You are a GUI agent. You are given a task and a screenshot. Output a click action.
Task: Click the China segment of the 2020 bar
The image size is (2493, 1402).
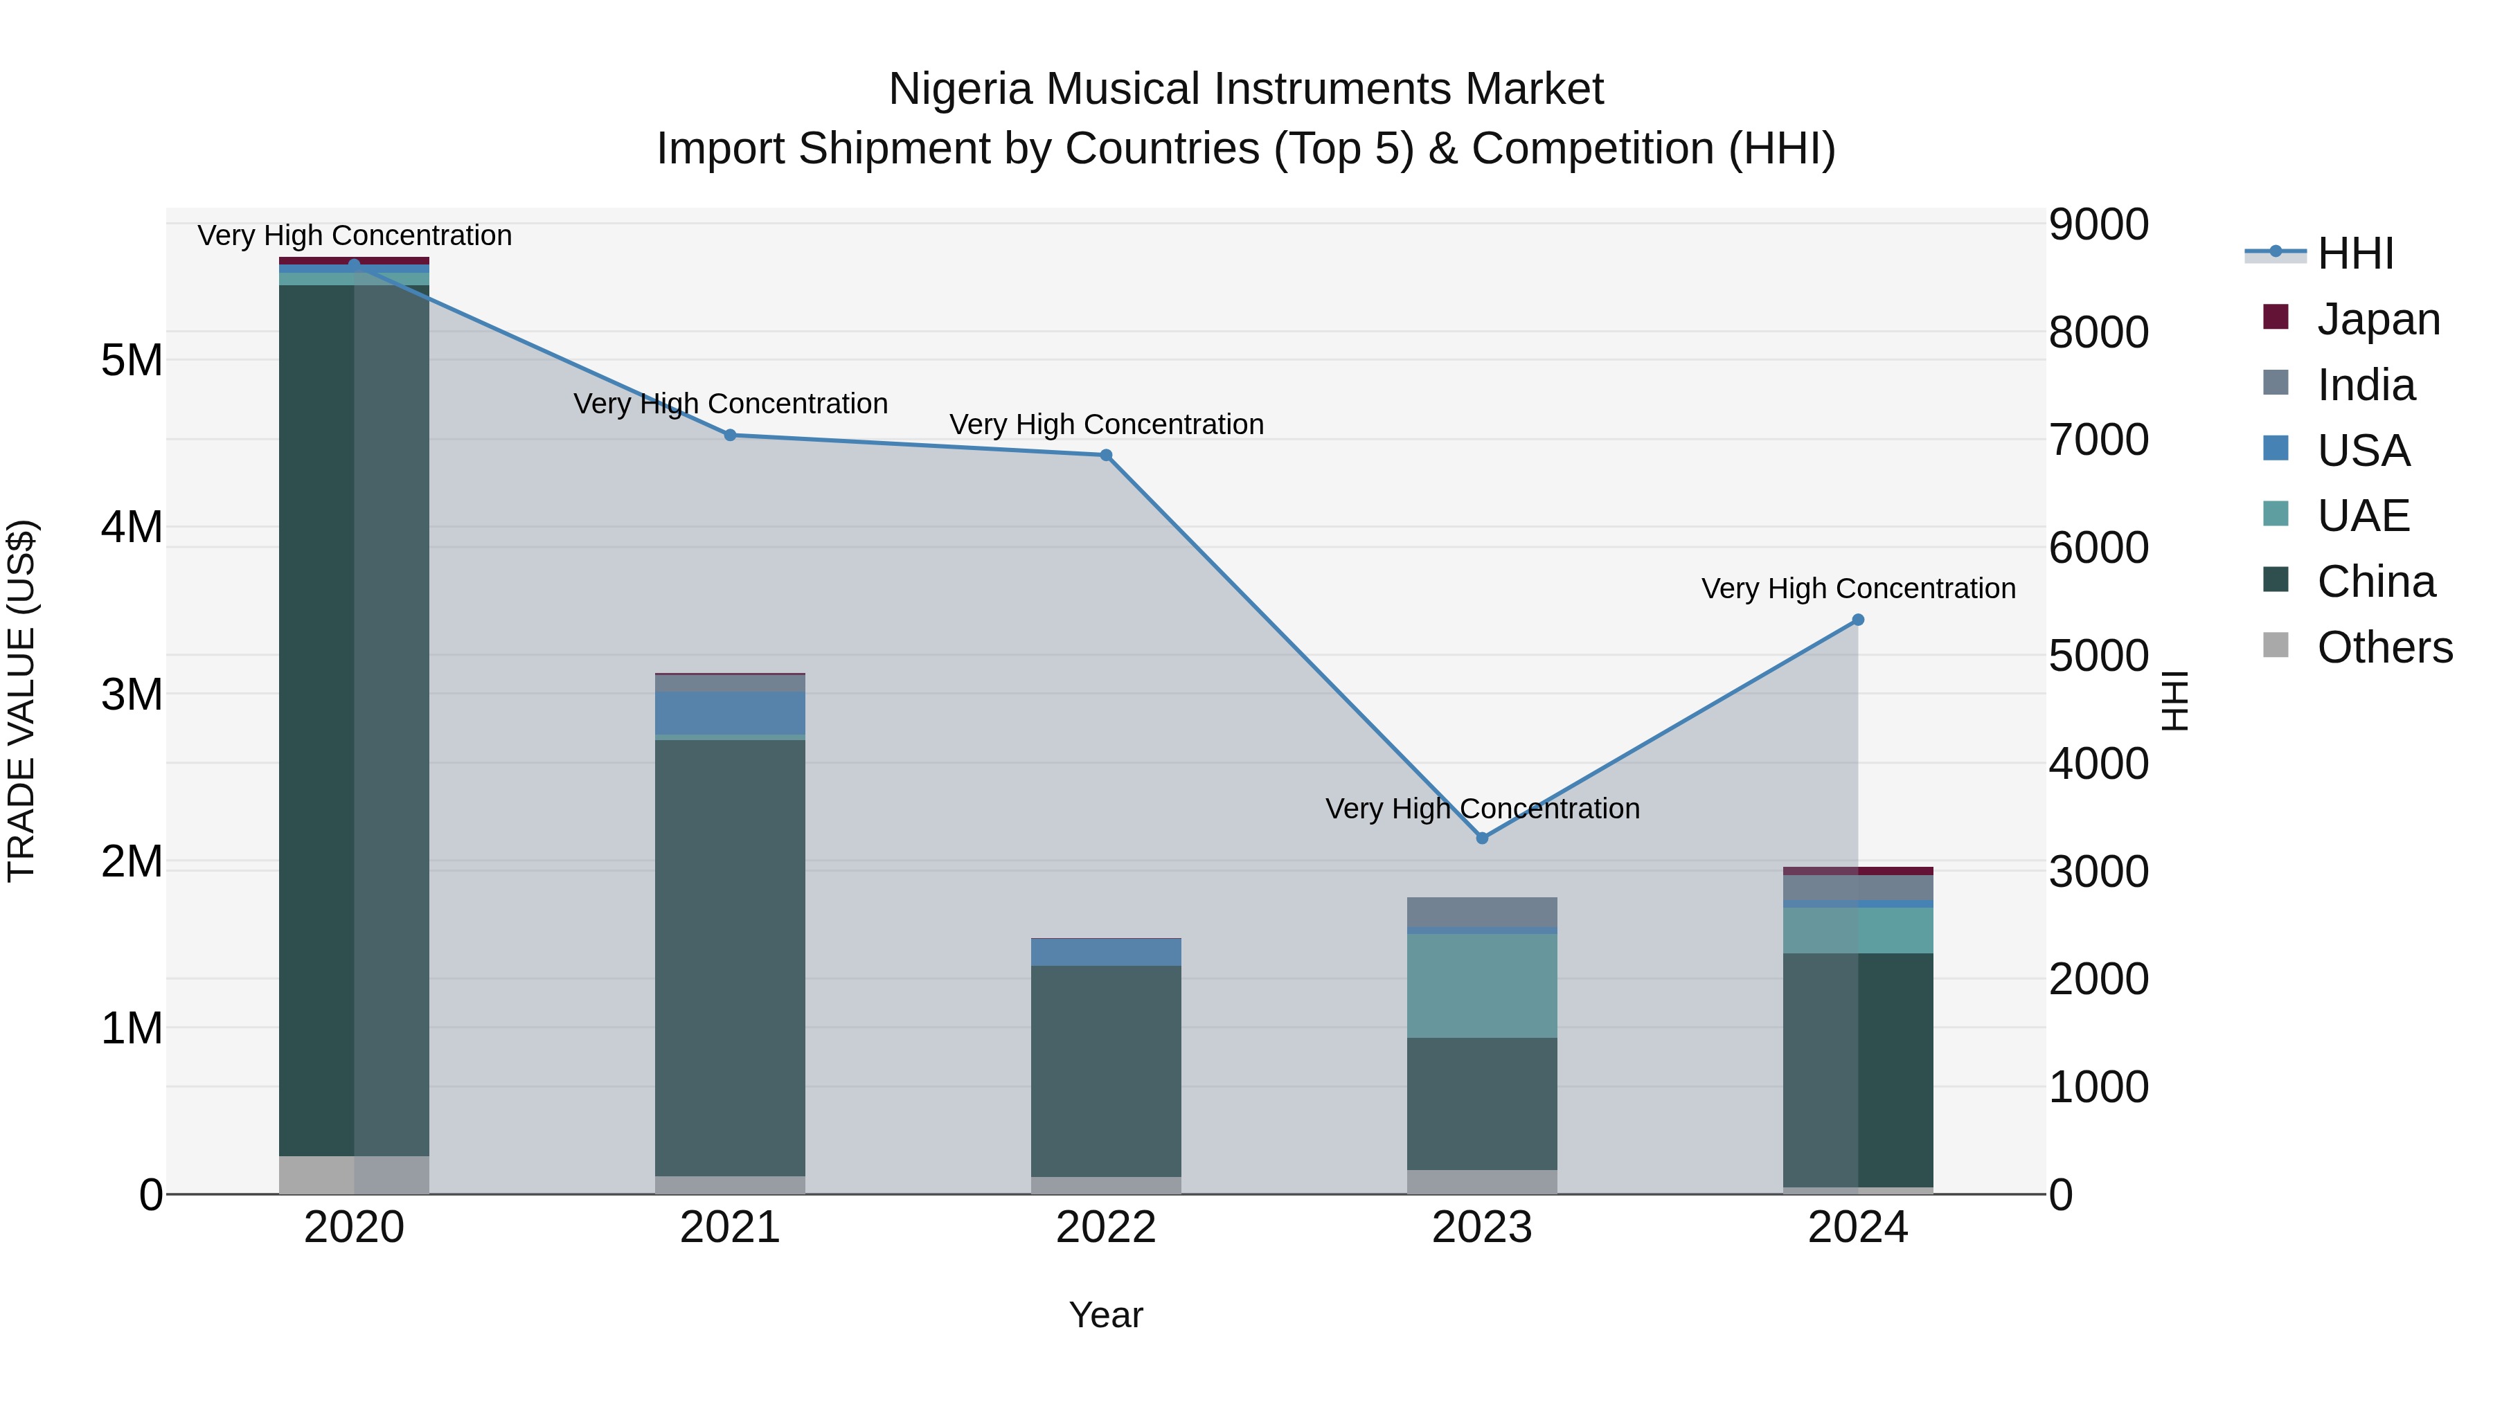pos(354,721)
